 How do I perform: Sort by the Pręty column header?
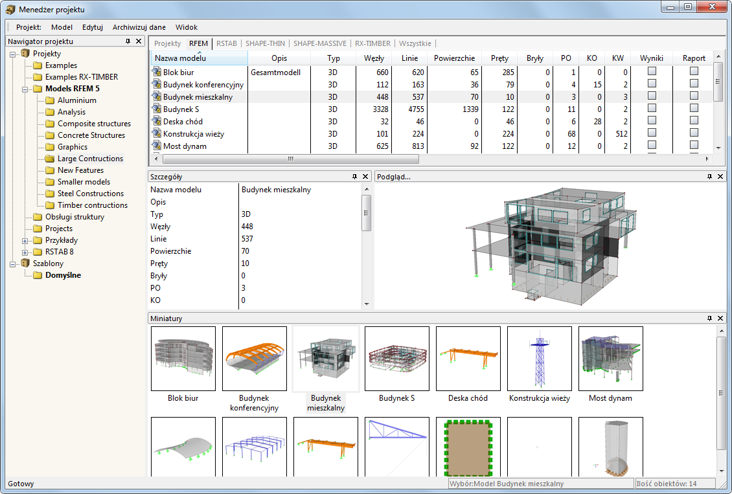(499, 58)
